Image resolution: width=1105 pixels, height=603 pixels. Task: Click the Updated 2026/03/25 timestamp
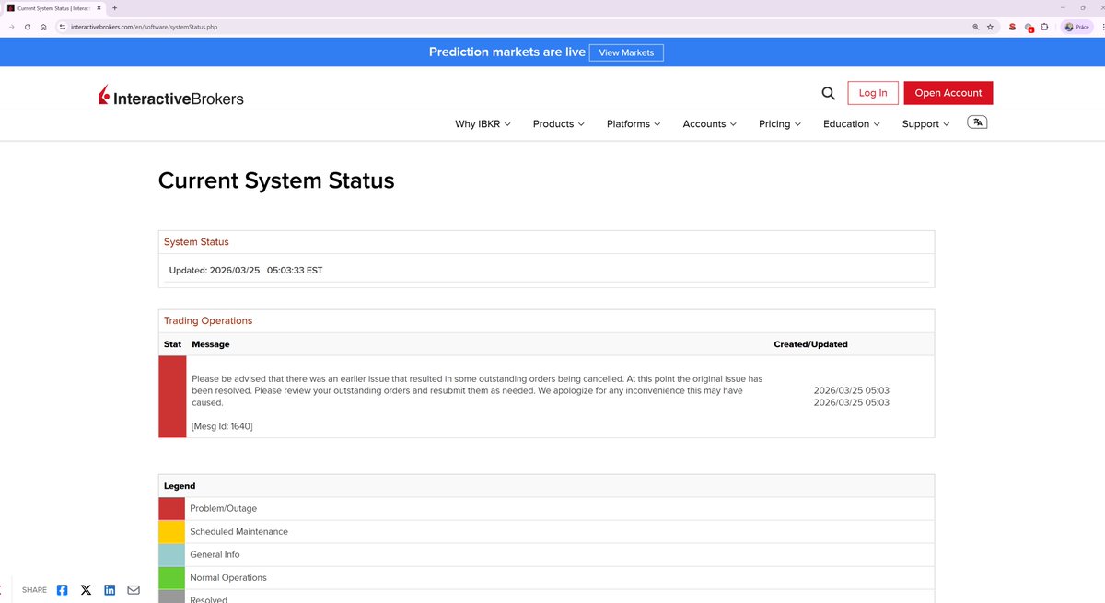click(x=246, y=271)
